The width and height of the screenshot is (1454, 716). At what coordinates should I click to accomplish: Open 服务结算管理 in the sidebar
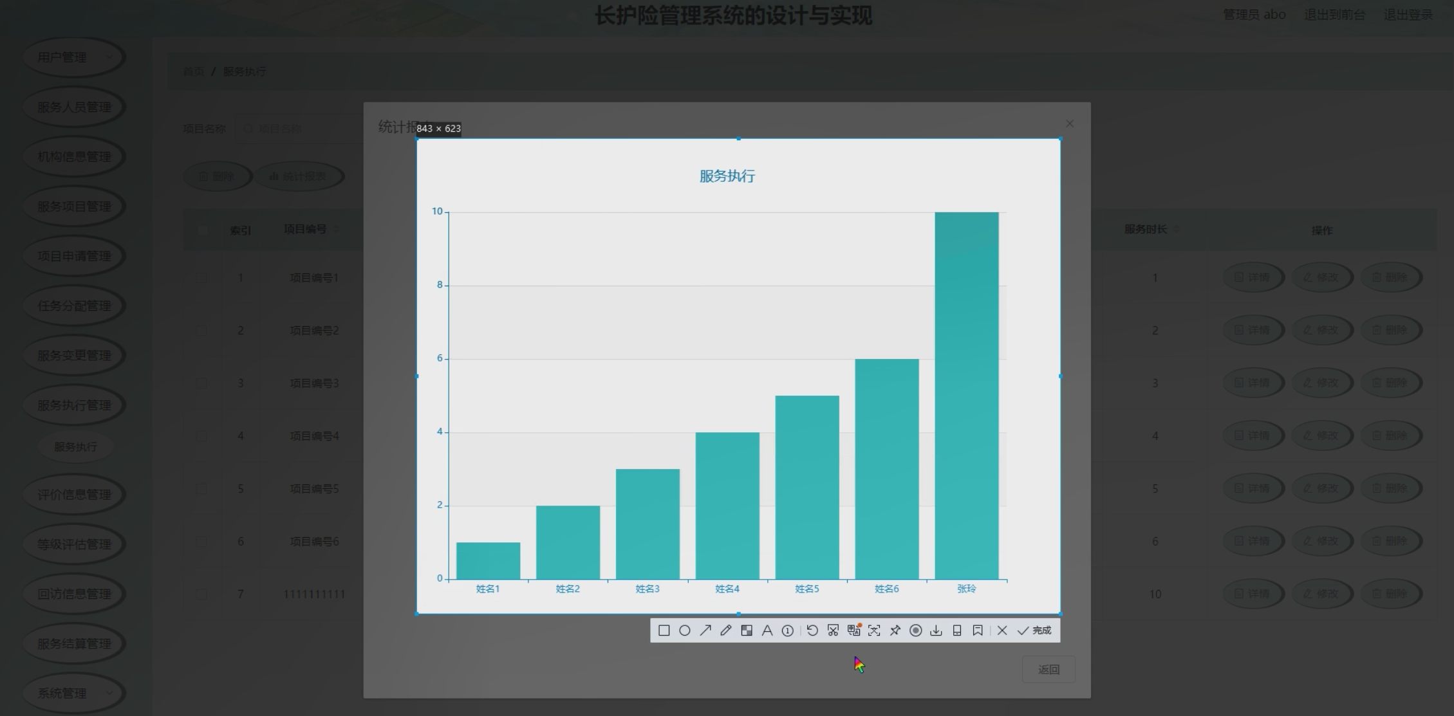(74, 644)
